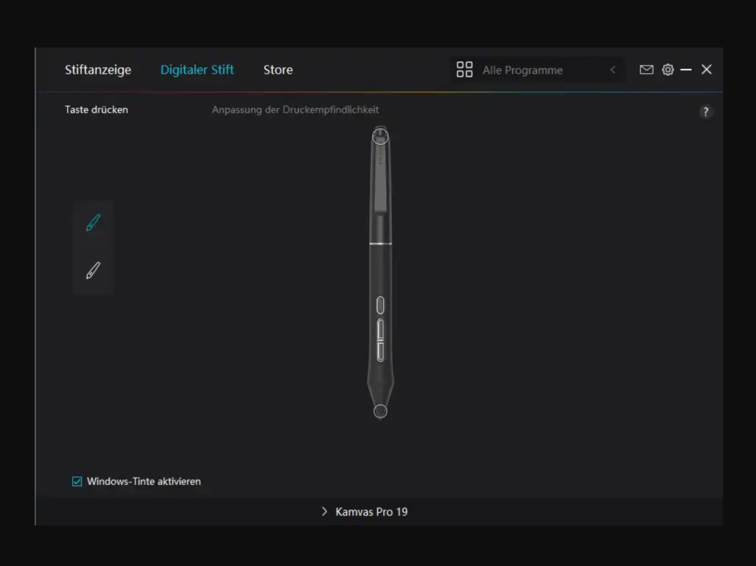This screenshot has height=566, width=756.
Task: Click the grid icon beside Alle Programme
Action: [x=464, y=69]
